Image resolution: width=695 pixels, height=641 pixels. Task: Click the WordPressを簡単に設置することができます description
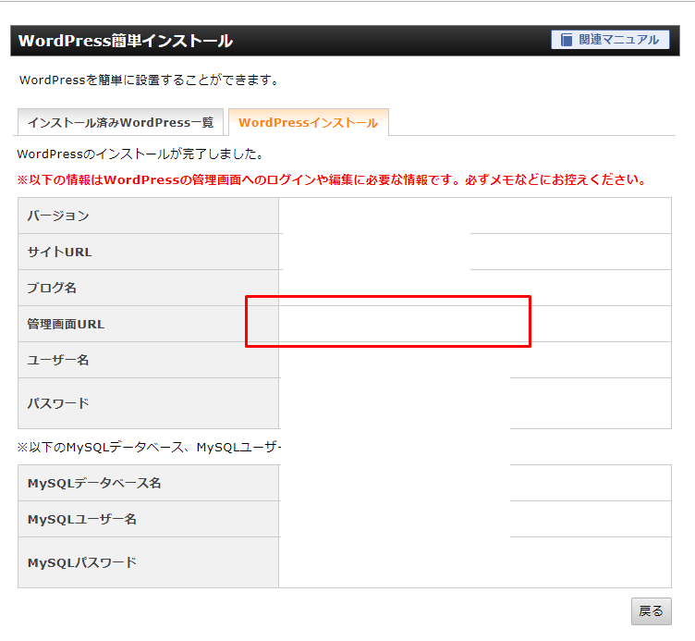[150, 80]
